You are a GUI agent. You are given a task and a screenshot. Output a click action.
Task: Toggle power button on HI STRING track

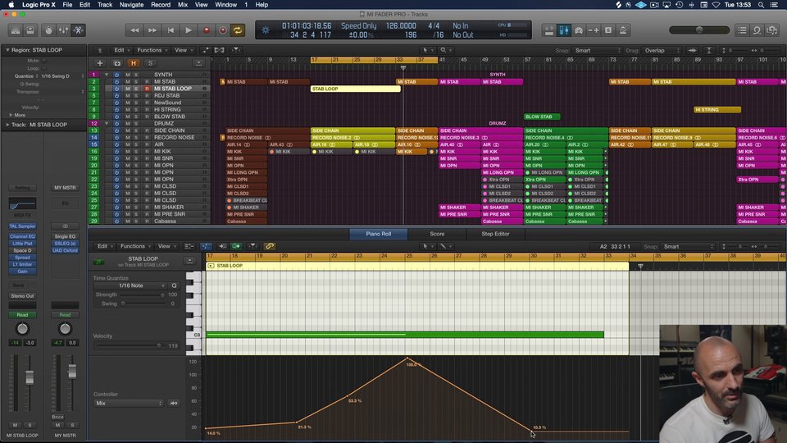[x=117, y=109]
